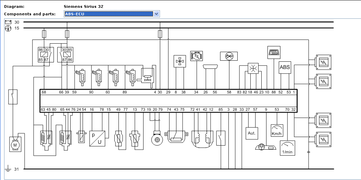Image resolution: width=361 pixels, height=180 pixels.
Task: Click the heated rear window symbol
Action: pyautogui.click(x=274, y=52)
